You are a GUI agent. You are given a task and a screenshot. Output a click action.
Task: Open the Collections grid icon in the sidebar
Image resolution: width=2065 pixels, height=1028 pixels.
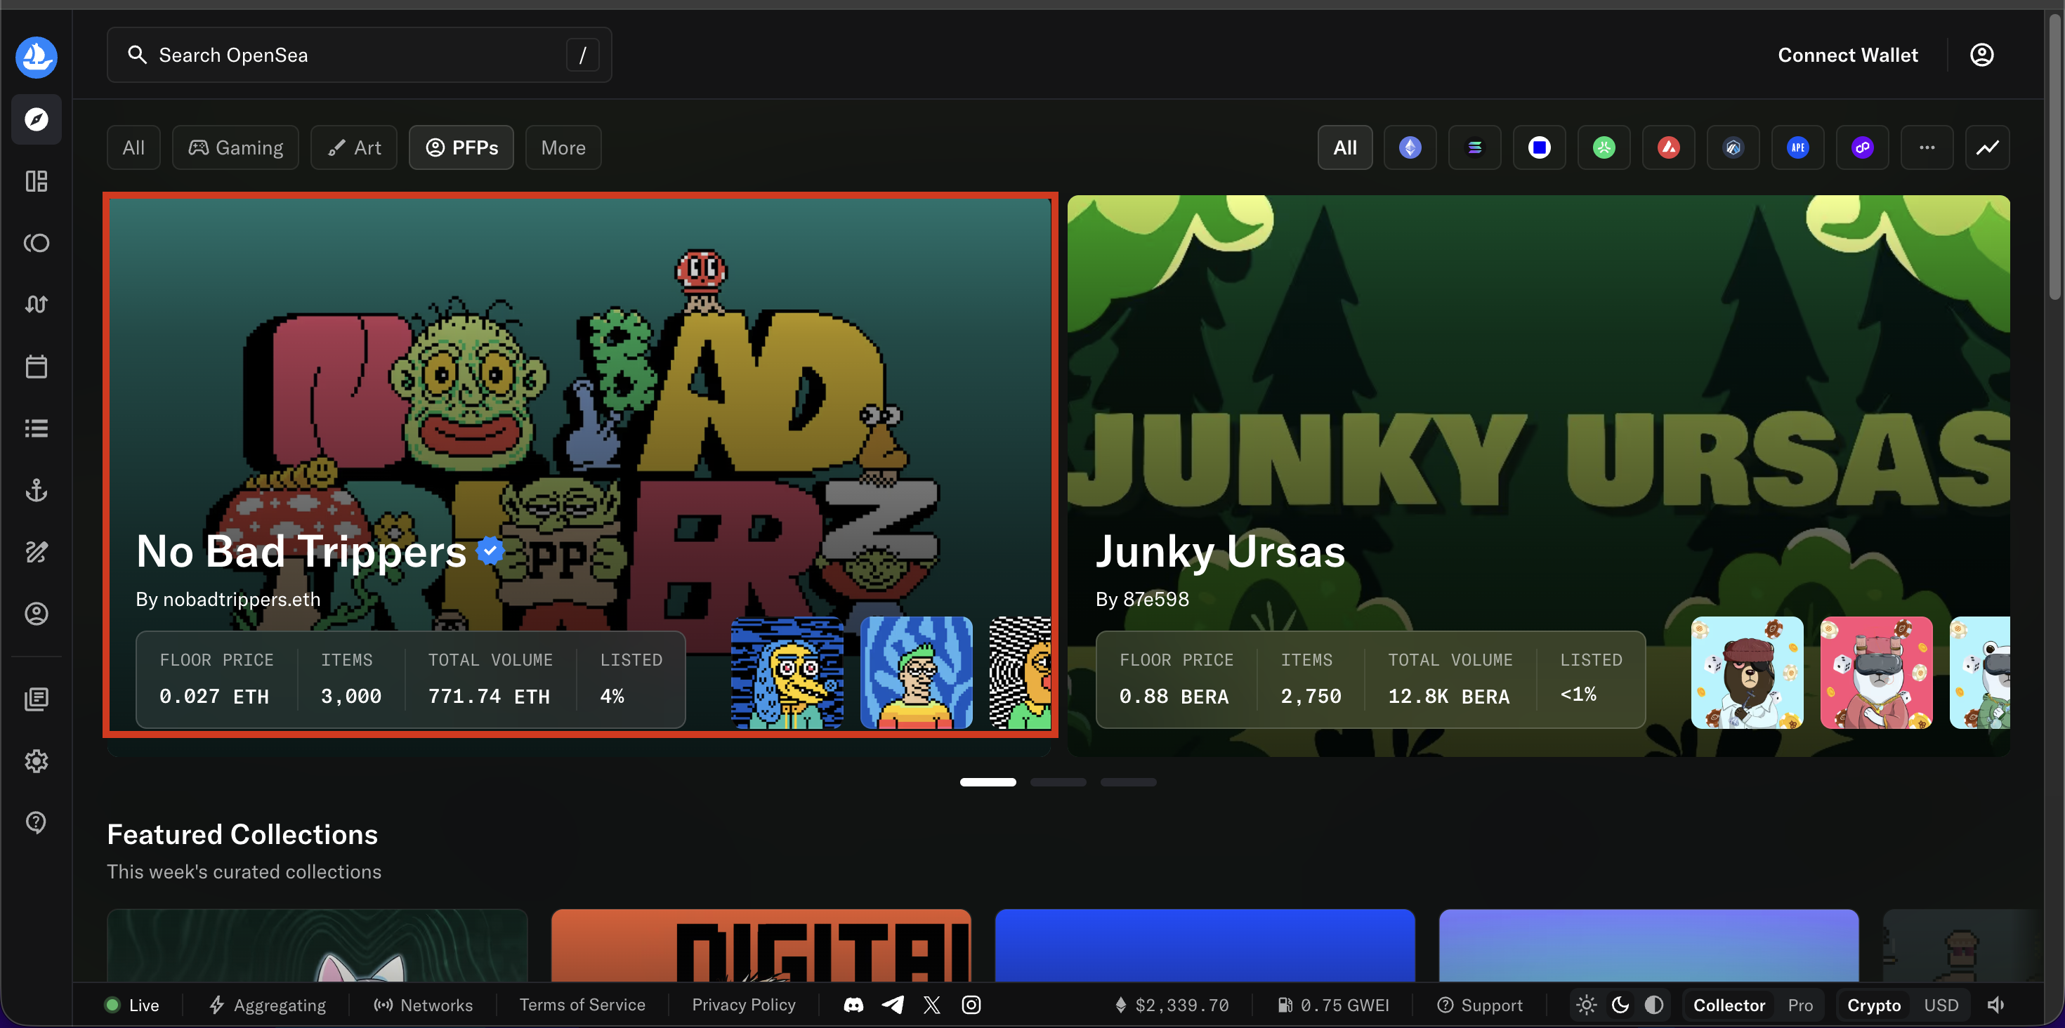(36, 181)
